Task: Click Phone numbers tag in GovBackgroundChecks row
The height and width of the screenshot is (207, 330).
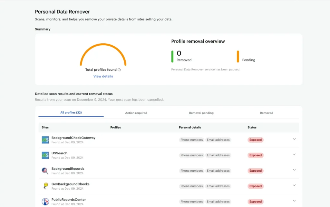Action: click(191, 186)
